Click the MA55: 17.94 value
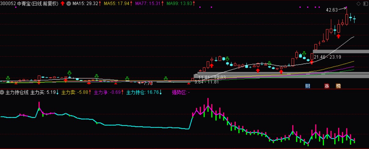Screen dimensions: 369x149 pyautogui.click(x=116, y=3)
